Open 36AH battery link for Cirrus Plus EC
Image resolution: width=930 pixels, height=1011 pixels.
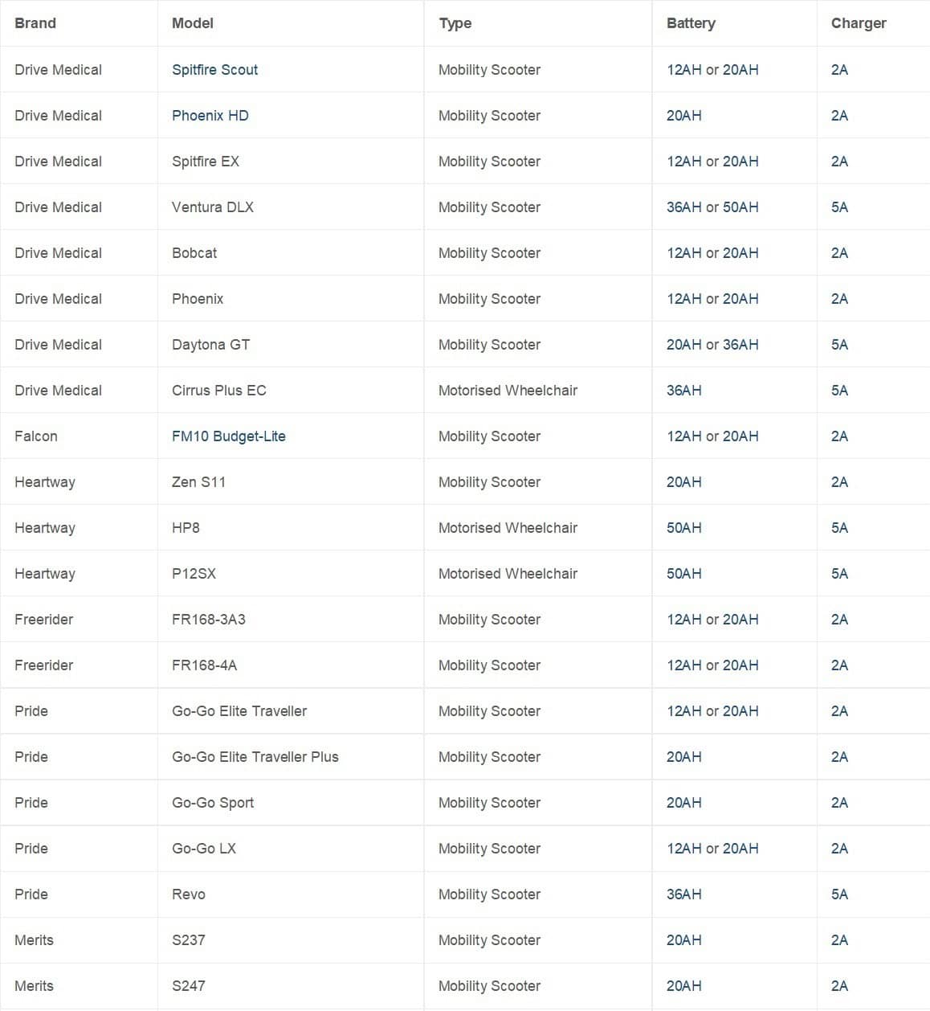point(683,391)
